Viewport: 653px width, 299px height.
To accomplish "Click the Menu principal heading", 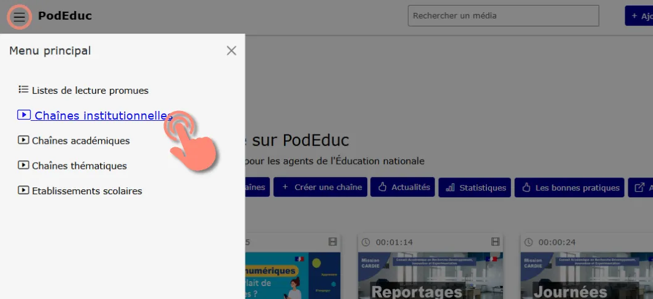I will pos(50,51).
